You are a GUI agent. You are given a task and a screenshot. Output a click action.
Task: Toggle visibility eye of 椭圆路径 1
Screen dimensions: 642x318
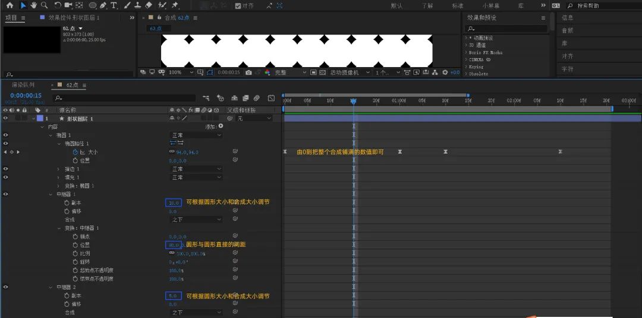(x=6, y=144)
